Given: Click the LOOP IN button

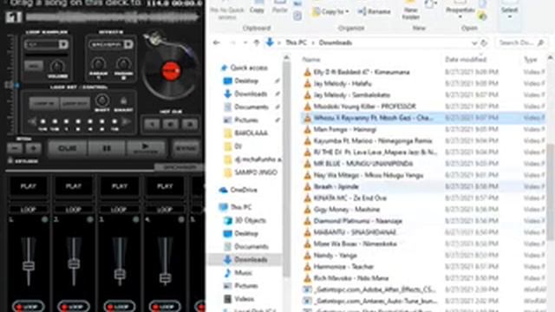Looking at the screenshot, I should [44, 103].
